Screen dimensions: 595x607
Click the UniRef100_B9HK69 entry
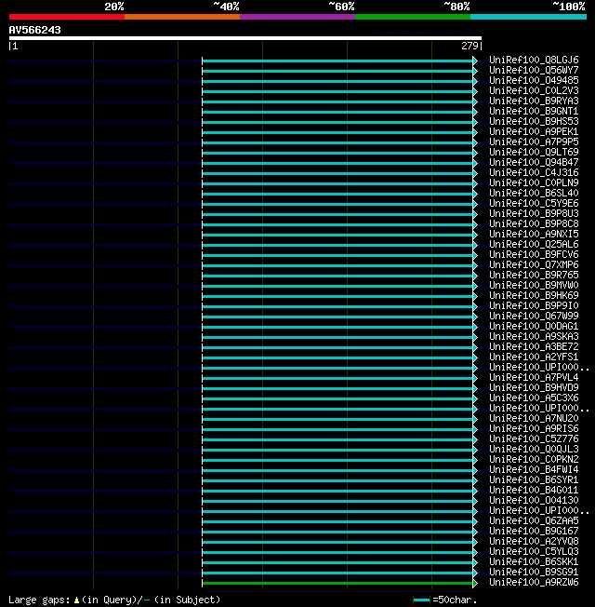pyautogui.click(x=534, y=295)
